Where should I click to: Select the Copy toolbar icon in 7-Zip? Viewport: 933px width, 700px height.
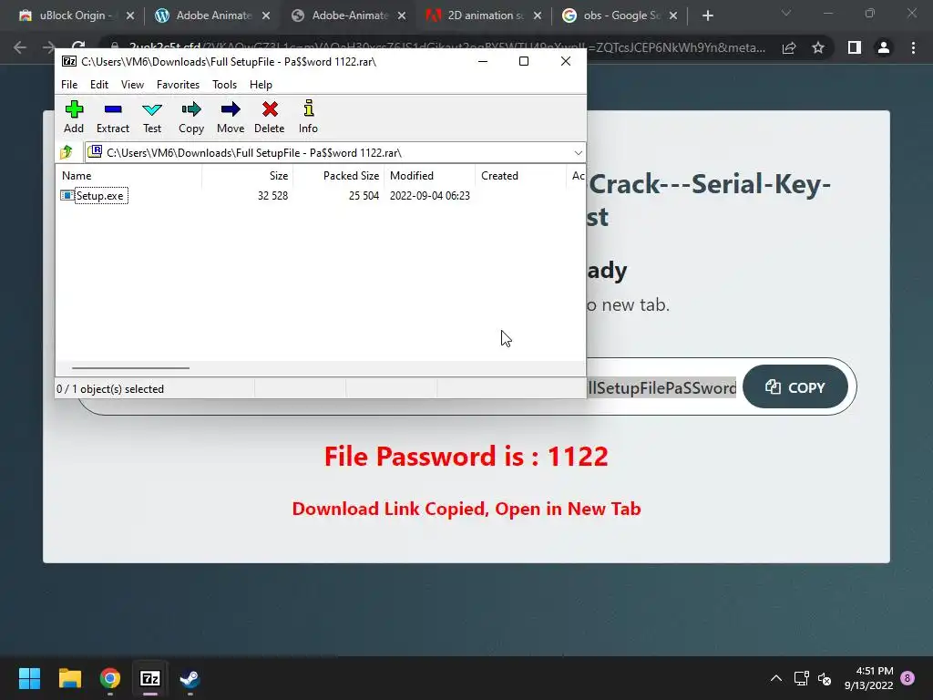(191, 117)
